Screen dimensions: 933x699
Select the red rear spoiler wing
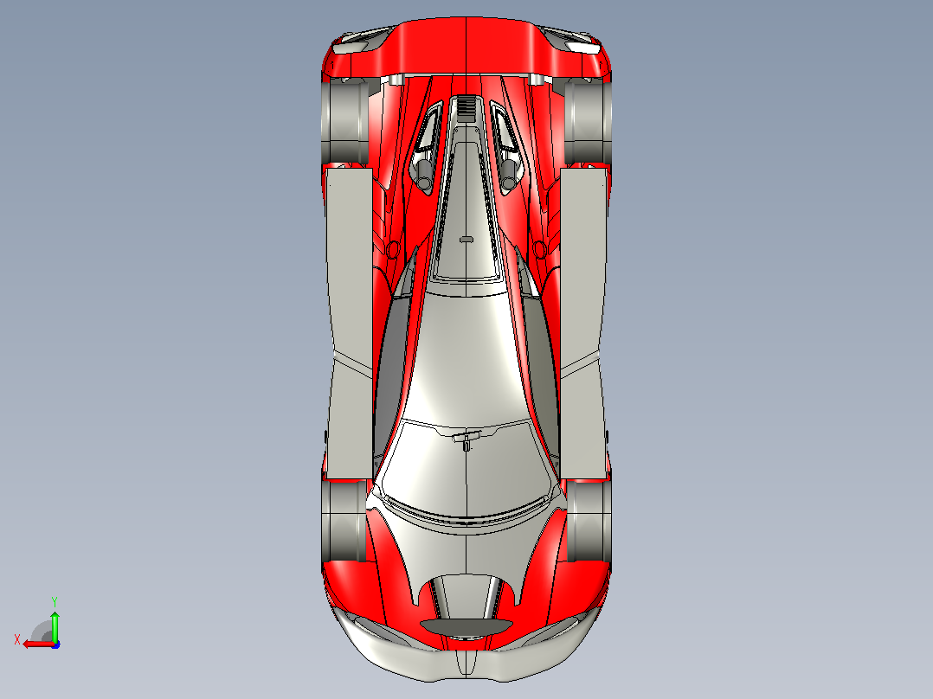pyautogui.click(x=466, y=48)
